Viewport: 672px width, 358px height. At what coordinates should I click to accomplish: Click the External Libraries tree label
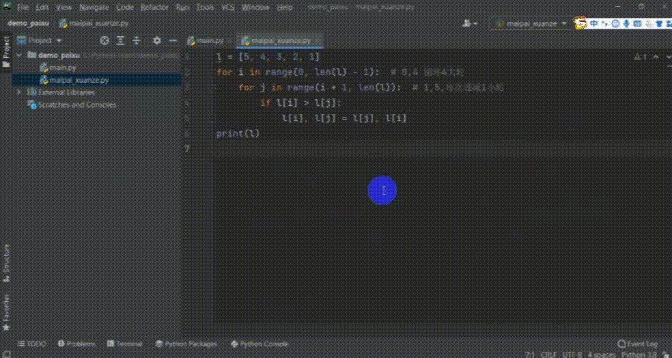pyautogui.click(x=66, y=92)
